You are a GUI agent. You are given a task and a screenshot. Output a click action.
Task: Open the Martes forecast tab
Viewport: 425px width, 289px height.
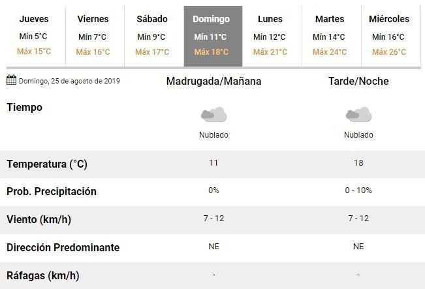(329, 36)
